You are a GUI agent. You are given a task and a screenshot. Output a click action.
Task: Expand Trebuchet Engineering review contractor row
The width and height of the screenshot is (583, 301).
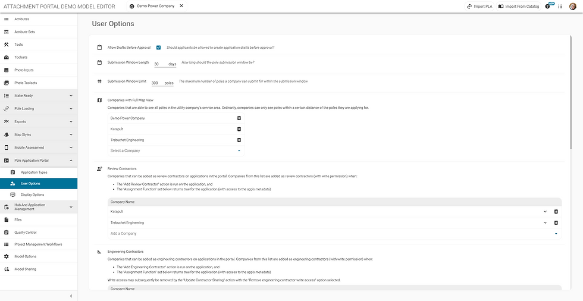(x=545, y=222)
